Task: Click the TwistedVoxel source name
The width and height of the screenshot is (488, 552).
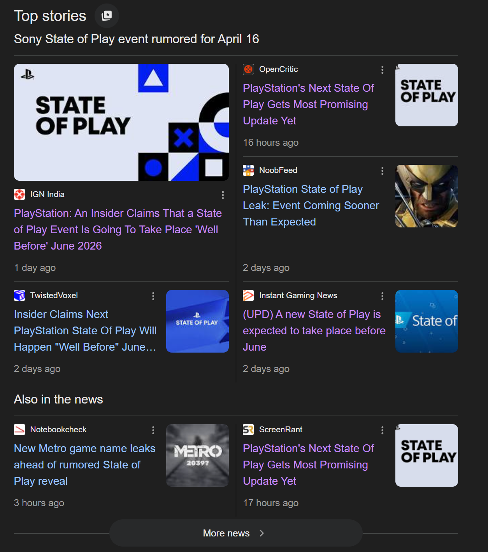Action: [x=54, y=295]
